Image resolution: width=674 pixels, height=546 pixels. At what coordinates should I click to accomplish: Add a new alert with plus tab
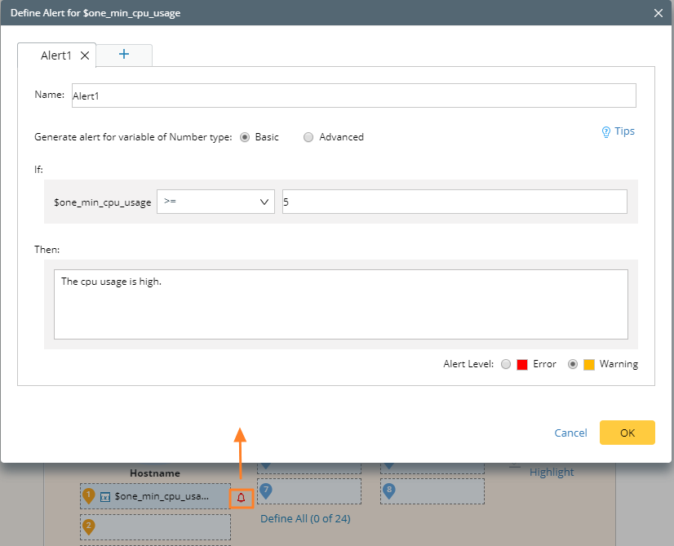[124, 54]
